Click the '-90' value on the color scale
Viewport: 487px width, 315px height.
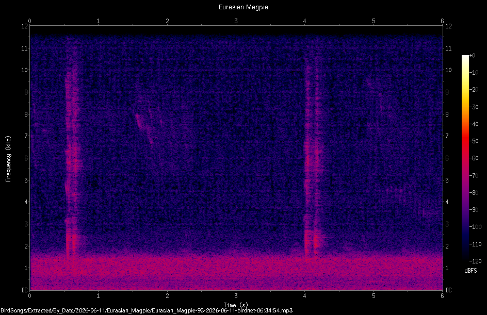pos(474,209)
